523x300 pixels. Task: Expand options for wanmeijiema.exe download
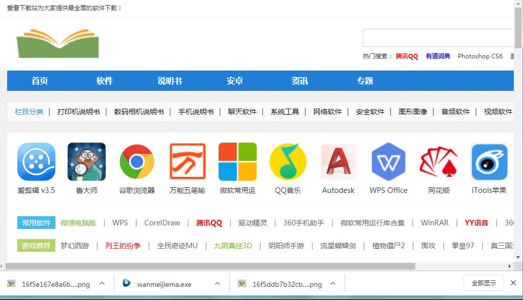click(x=218, y=284)
